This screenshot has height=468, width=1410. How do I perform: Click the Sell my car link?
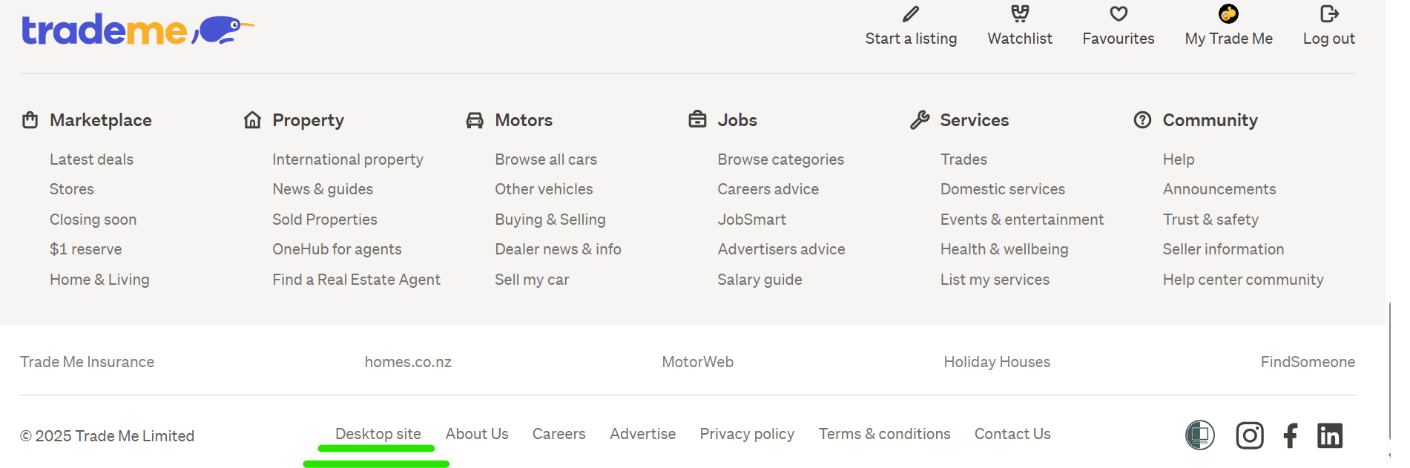point(532,280)
